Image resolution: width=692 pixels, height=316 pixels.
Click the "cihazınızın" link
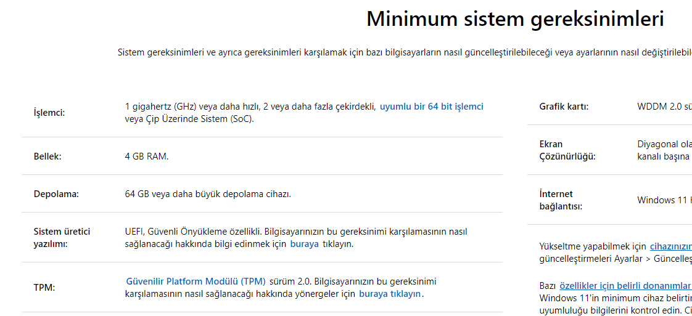(x=670, y=246)
